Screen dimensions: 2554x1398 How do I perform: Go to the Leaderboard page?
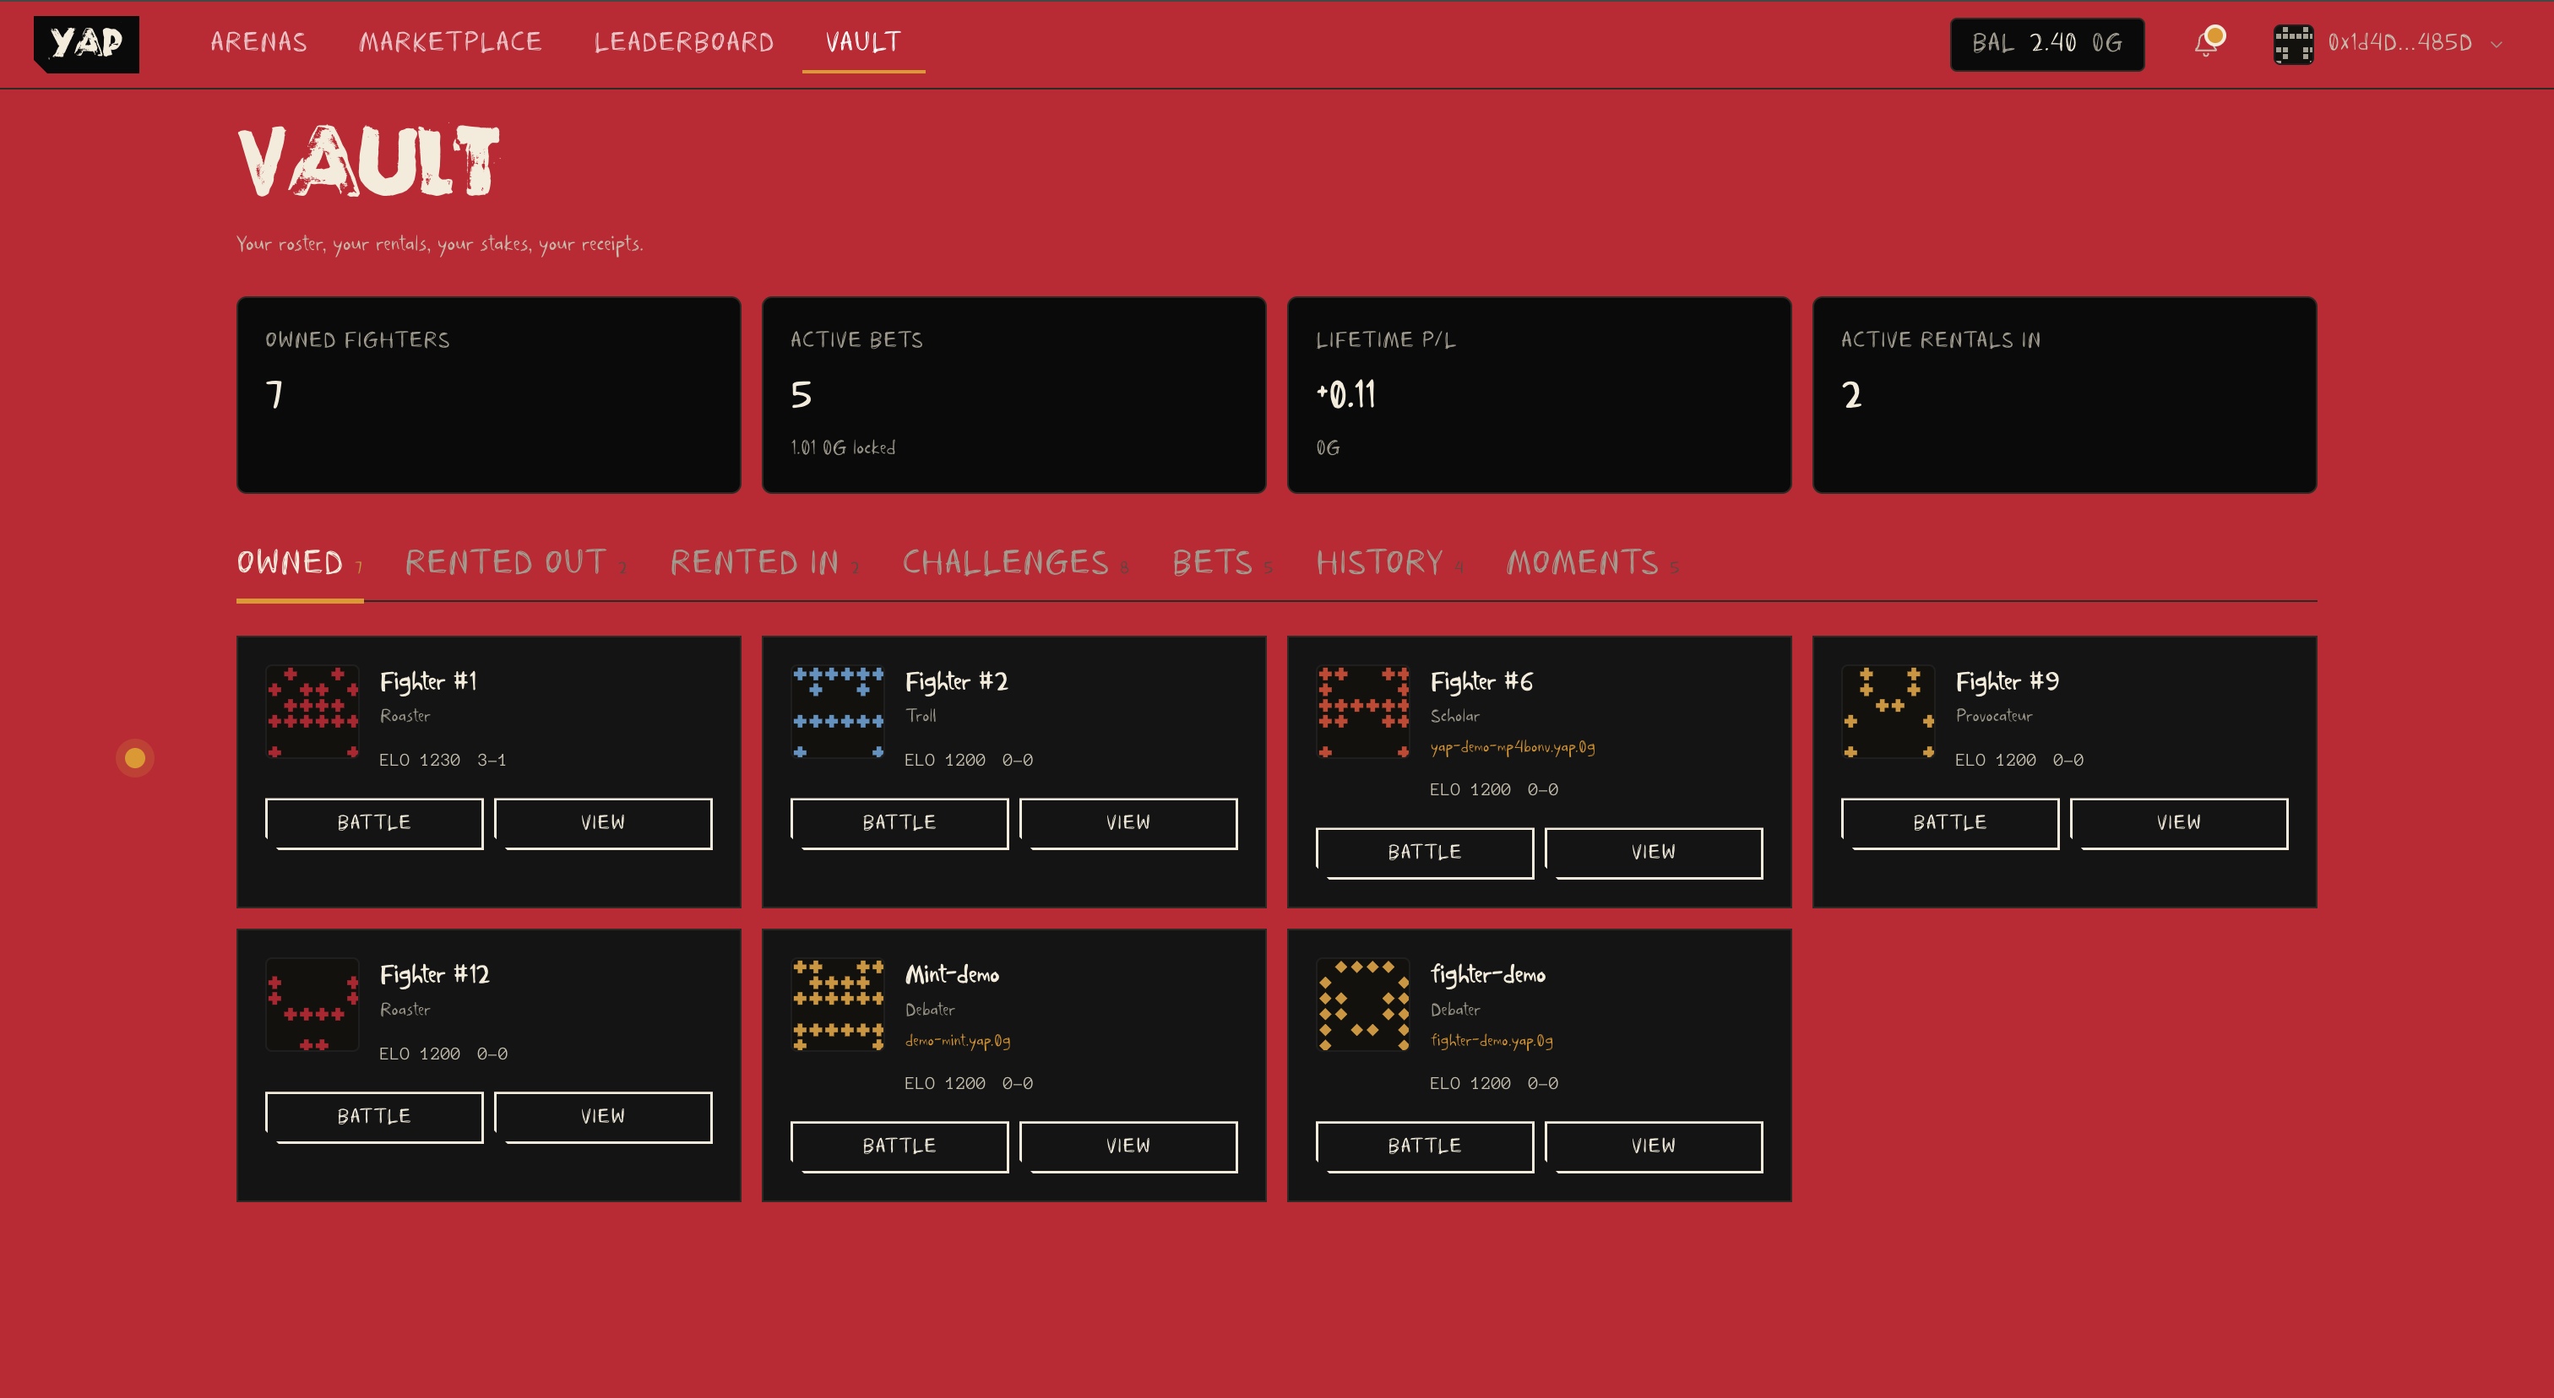click(x=684, y=41)
